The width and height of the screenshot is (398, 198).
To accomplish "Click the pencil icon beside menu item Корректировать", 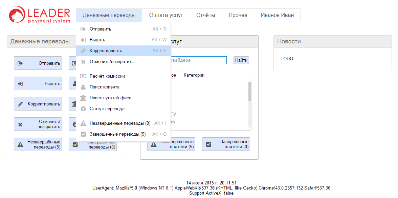I will 83,51.
